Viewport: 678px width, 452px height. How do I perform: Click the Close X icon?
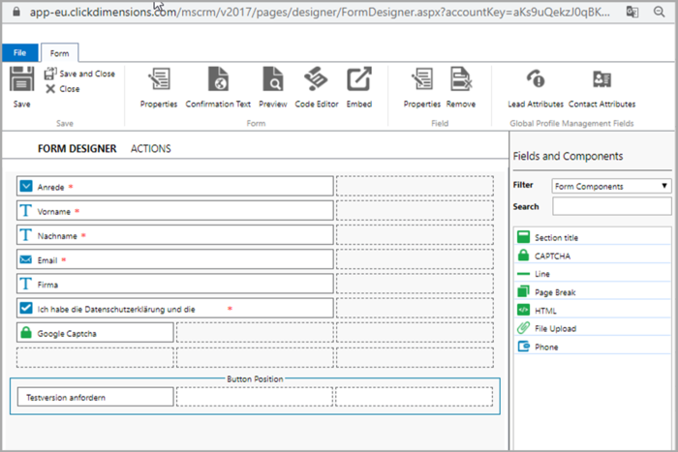50,89
